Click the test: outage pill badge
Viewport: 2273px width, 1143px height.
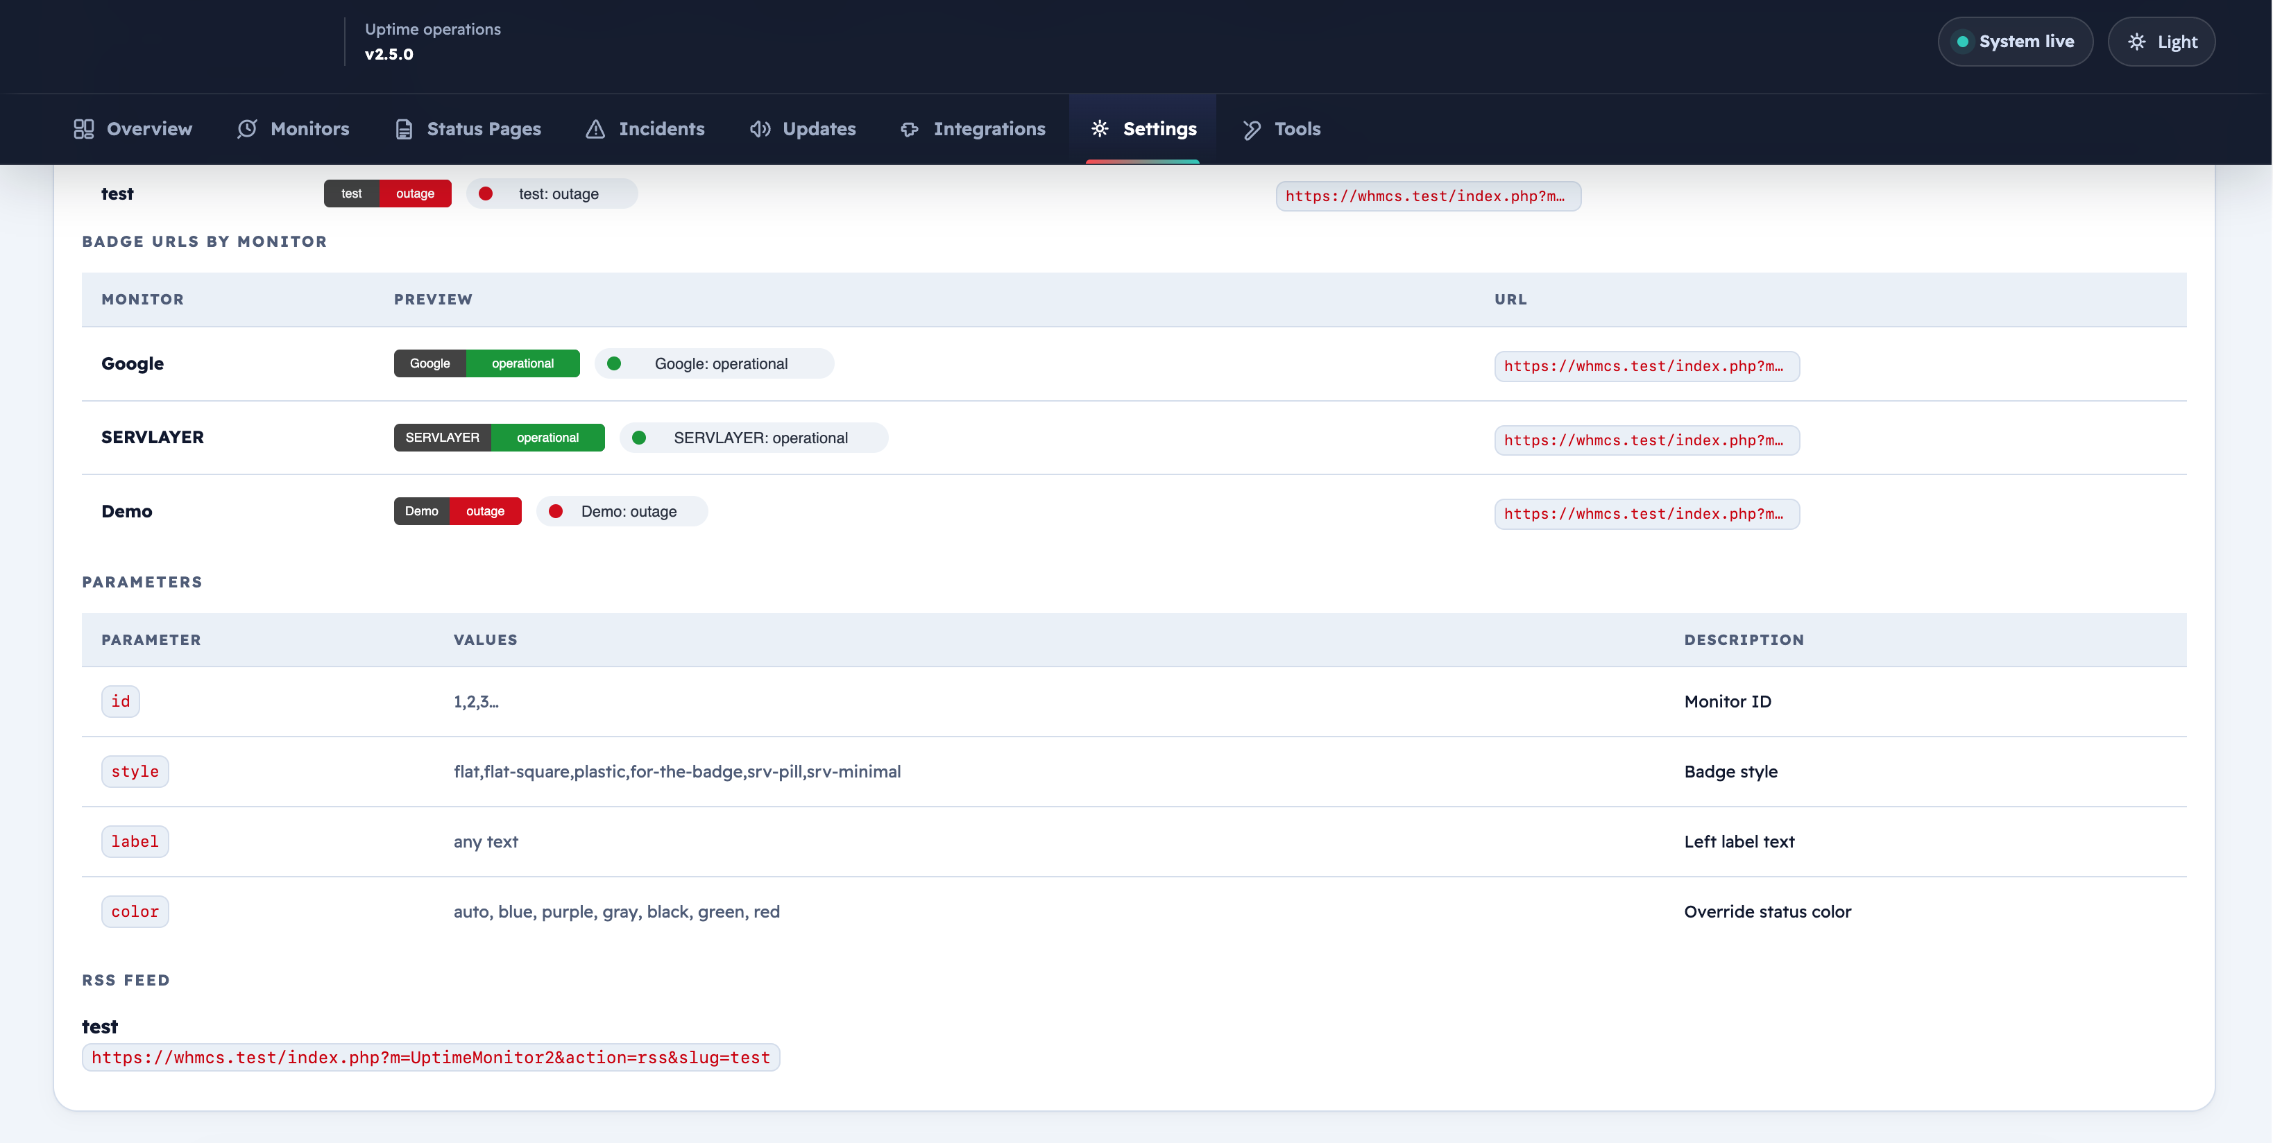(552, 194)
